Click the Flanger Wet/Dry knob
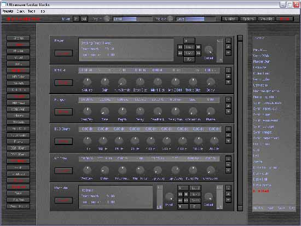The height and width of the screenshot is (226, 301). tap(87, 112)
